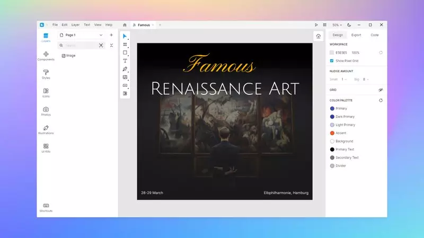Open the 50% zoom dropdown
Screen dimensions: 424x238
(x=337, y=25)
